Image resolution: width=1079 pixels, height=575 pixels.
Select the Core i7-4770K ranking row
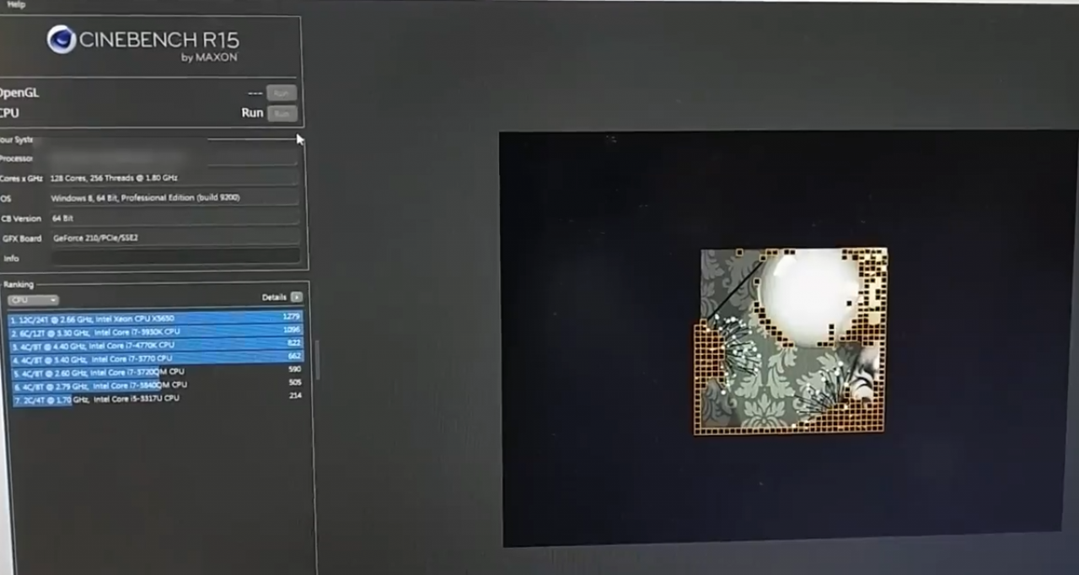coord(155,345)
